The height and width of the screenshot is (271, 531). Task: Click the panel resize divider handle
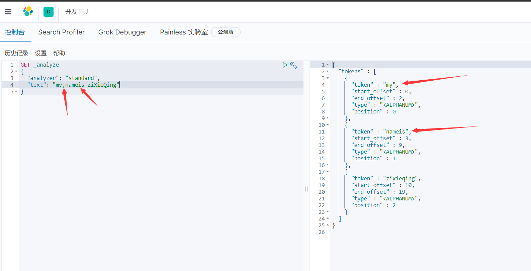click(306, 189)
